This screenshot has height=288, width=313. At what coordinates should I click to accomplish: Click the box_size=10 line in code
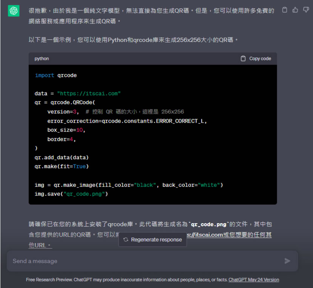66,130
